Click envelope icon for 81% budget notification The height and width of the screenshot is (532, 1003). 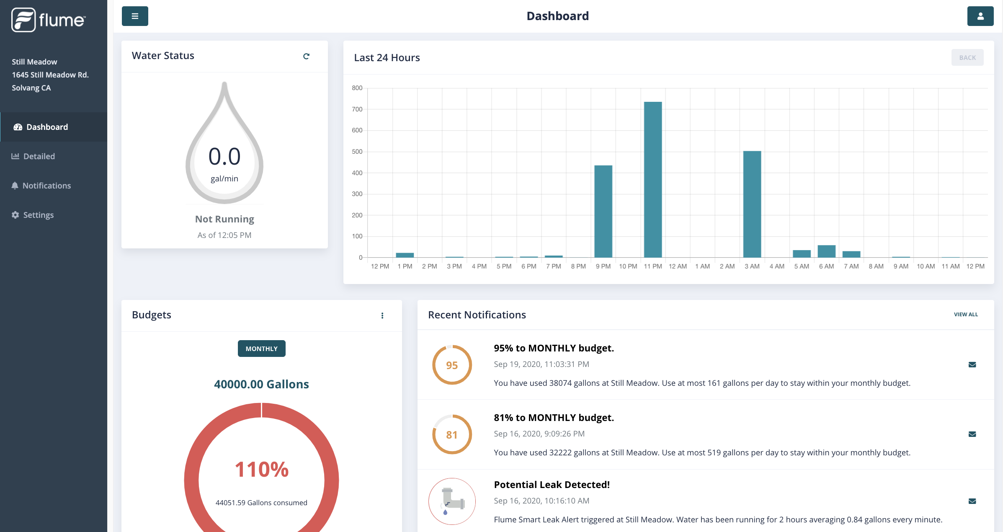[972, 434]
